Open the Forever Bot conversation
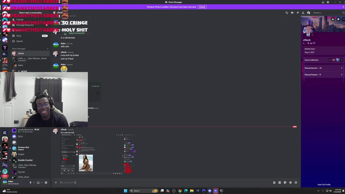 tap(30, 148)
